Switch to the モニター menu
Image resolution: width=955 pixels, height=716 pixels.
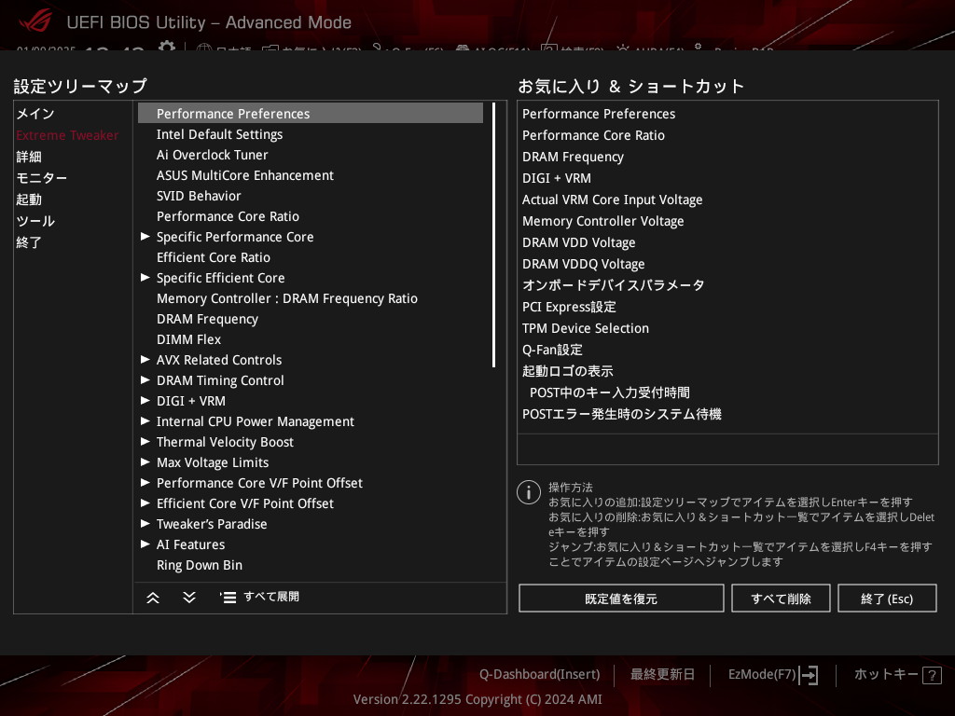(x=42, y=178)
